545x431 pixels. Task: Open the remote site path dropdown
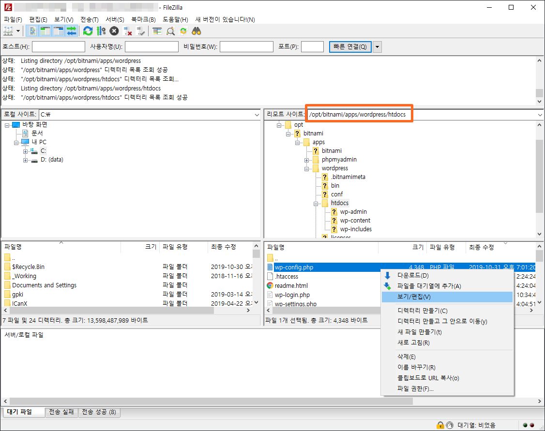tap(540, 115)
